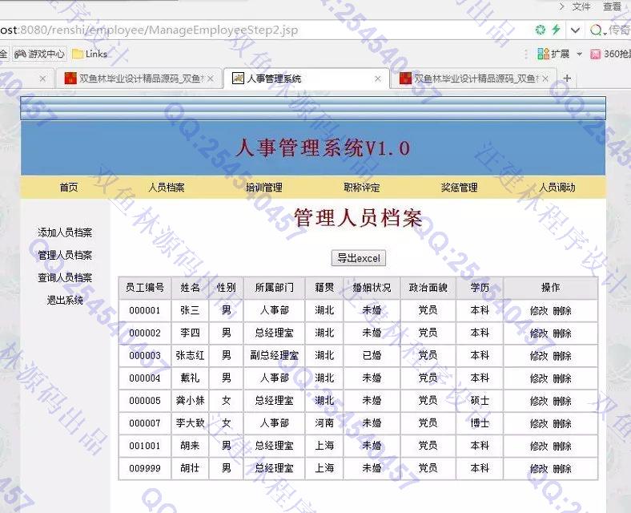Click the 员工编号 column header
631x513 pixels.
tap(145, 288)
